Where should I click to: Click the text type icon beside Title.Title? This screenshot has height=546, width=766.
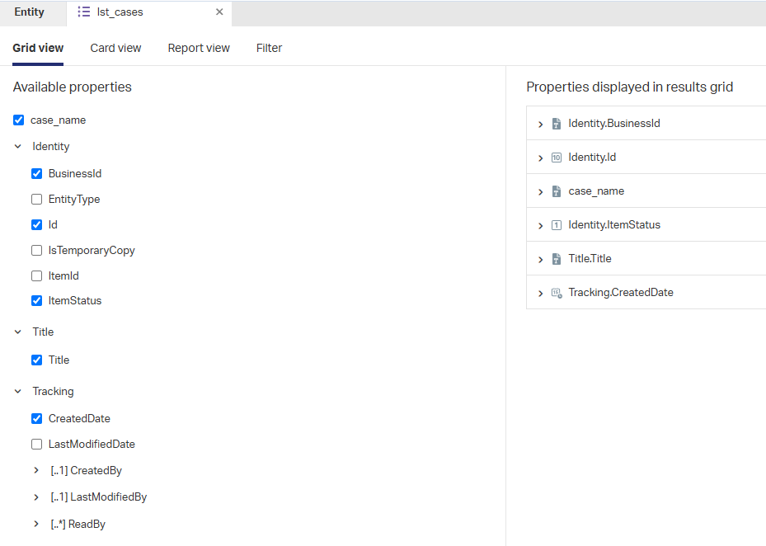point(557,259)
